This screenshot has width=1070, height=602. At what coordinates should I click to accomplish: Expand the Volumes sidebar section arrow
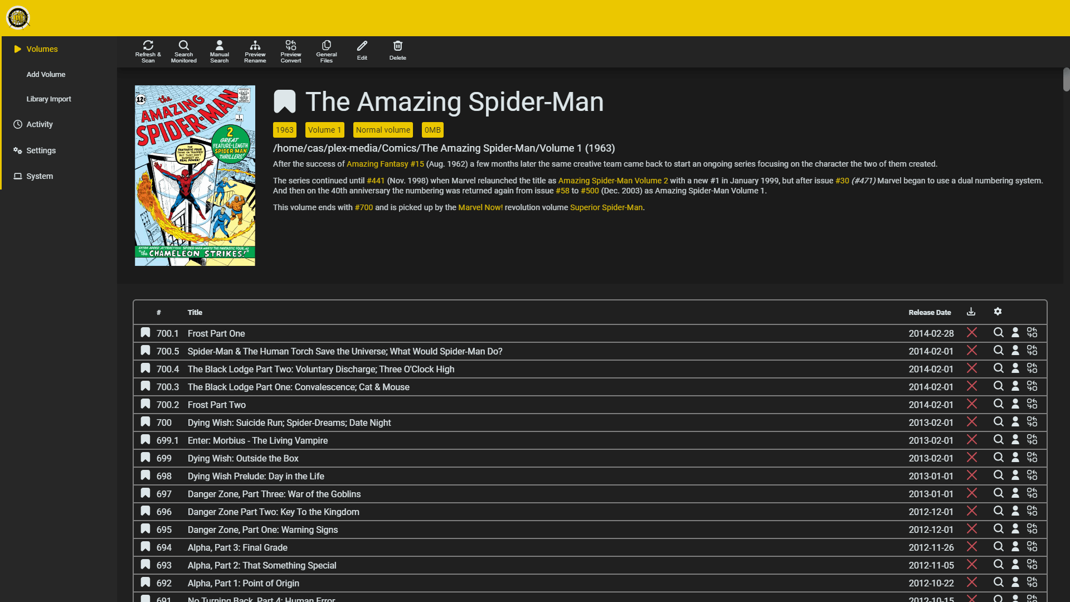point(18,49)
